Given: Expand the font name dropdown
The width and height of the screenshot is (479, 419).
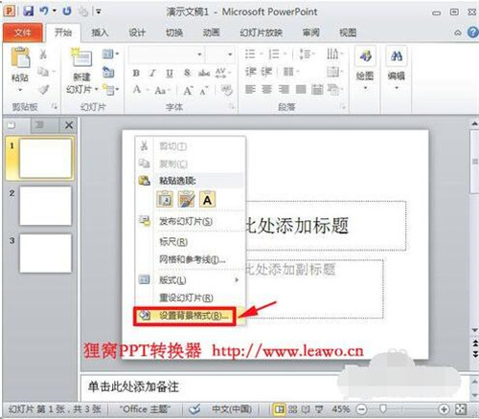Looking at the screenshot, I should 199,55.
